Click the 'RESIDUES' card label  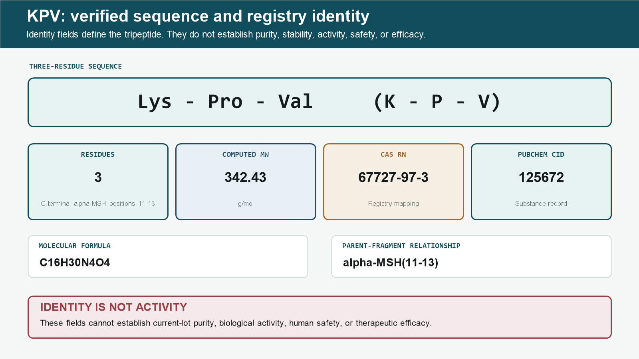tap(98, 154)
